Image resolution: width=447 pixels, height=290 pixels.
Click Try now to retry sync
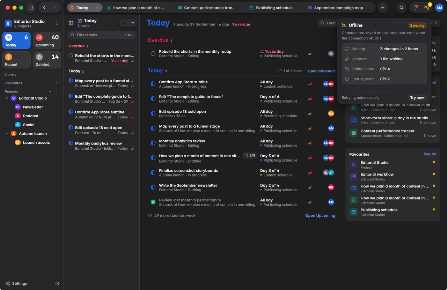point(417,98)
